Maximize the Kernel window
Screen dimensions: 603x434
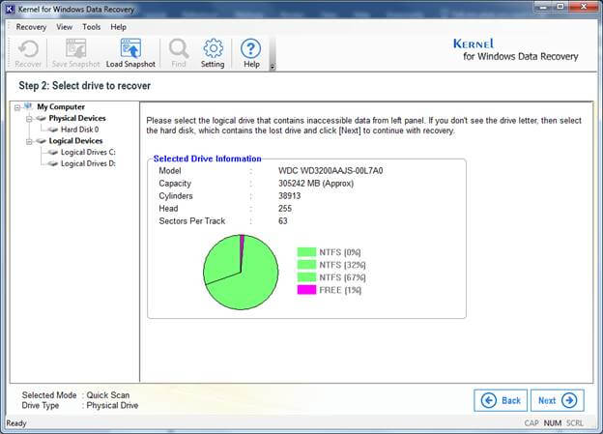560,7
